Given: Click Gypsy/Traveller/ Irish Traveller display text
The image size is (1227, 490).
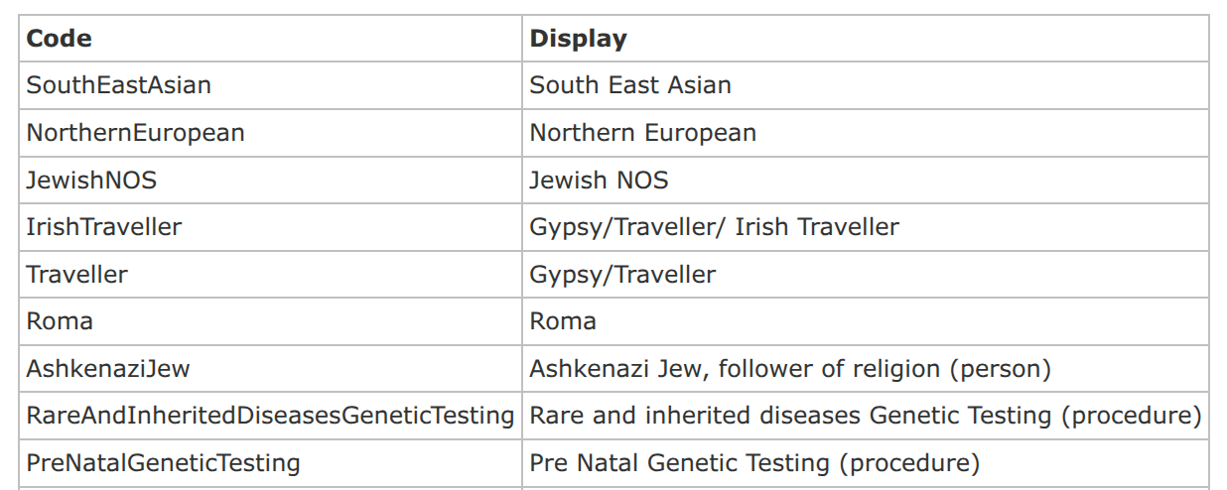Looking at the screenshot, I should [714, 227].
